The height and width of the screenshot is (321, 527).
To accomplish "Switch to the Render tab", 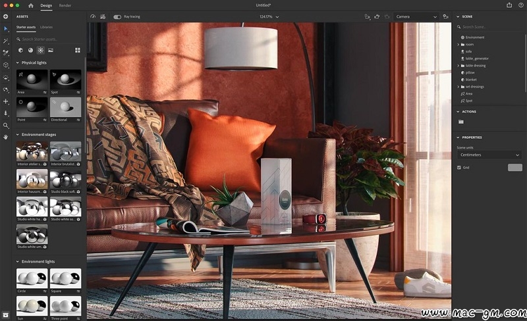I will pyautogui.click(x=65, y=5).
